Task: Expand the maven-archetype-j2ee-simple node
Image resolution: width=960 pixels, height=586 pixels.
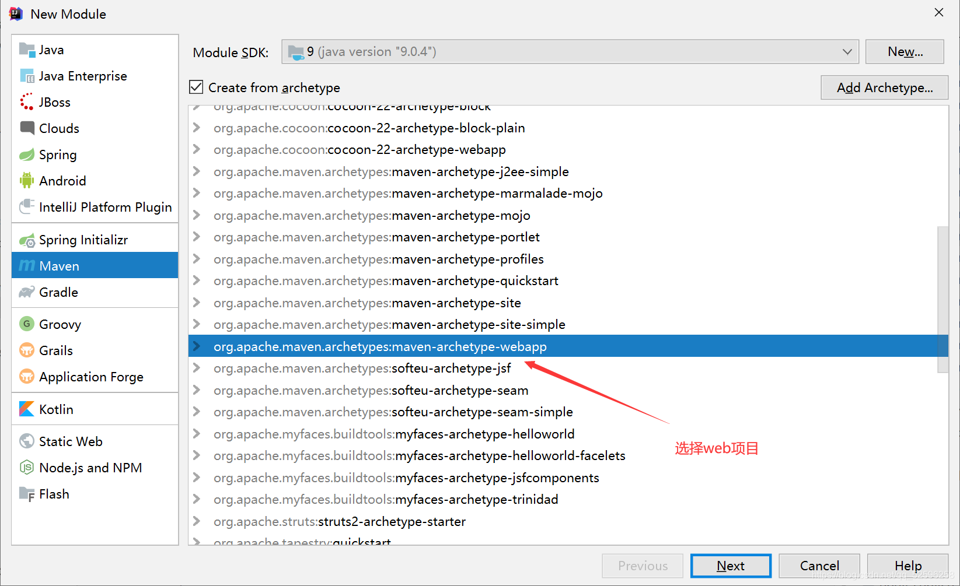Action: coord(197,171)
